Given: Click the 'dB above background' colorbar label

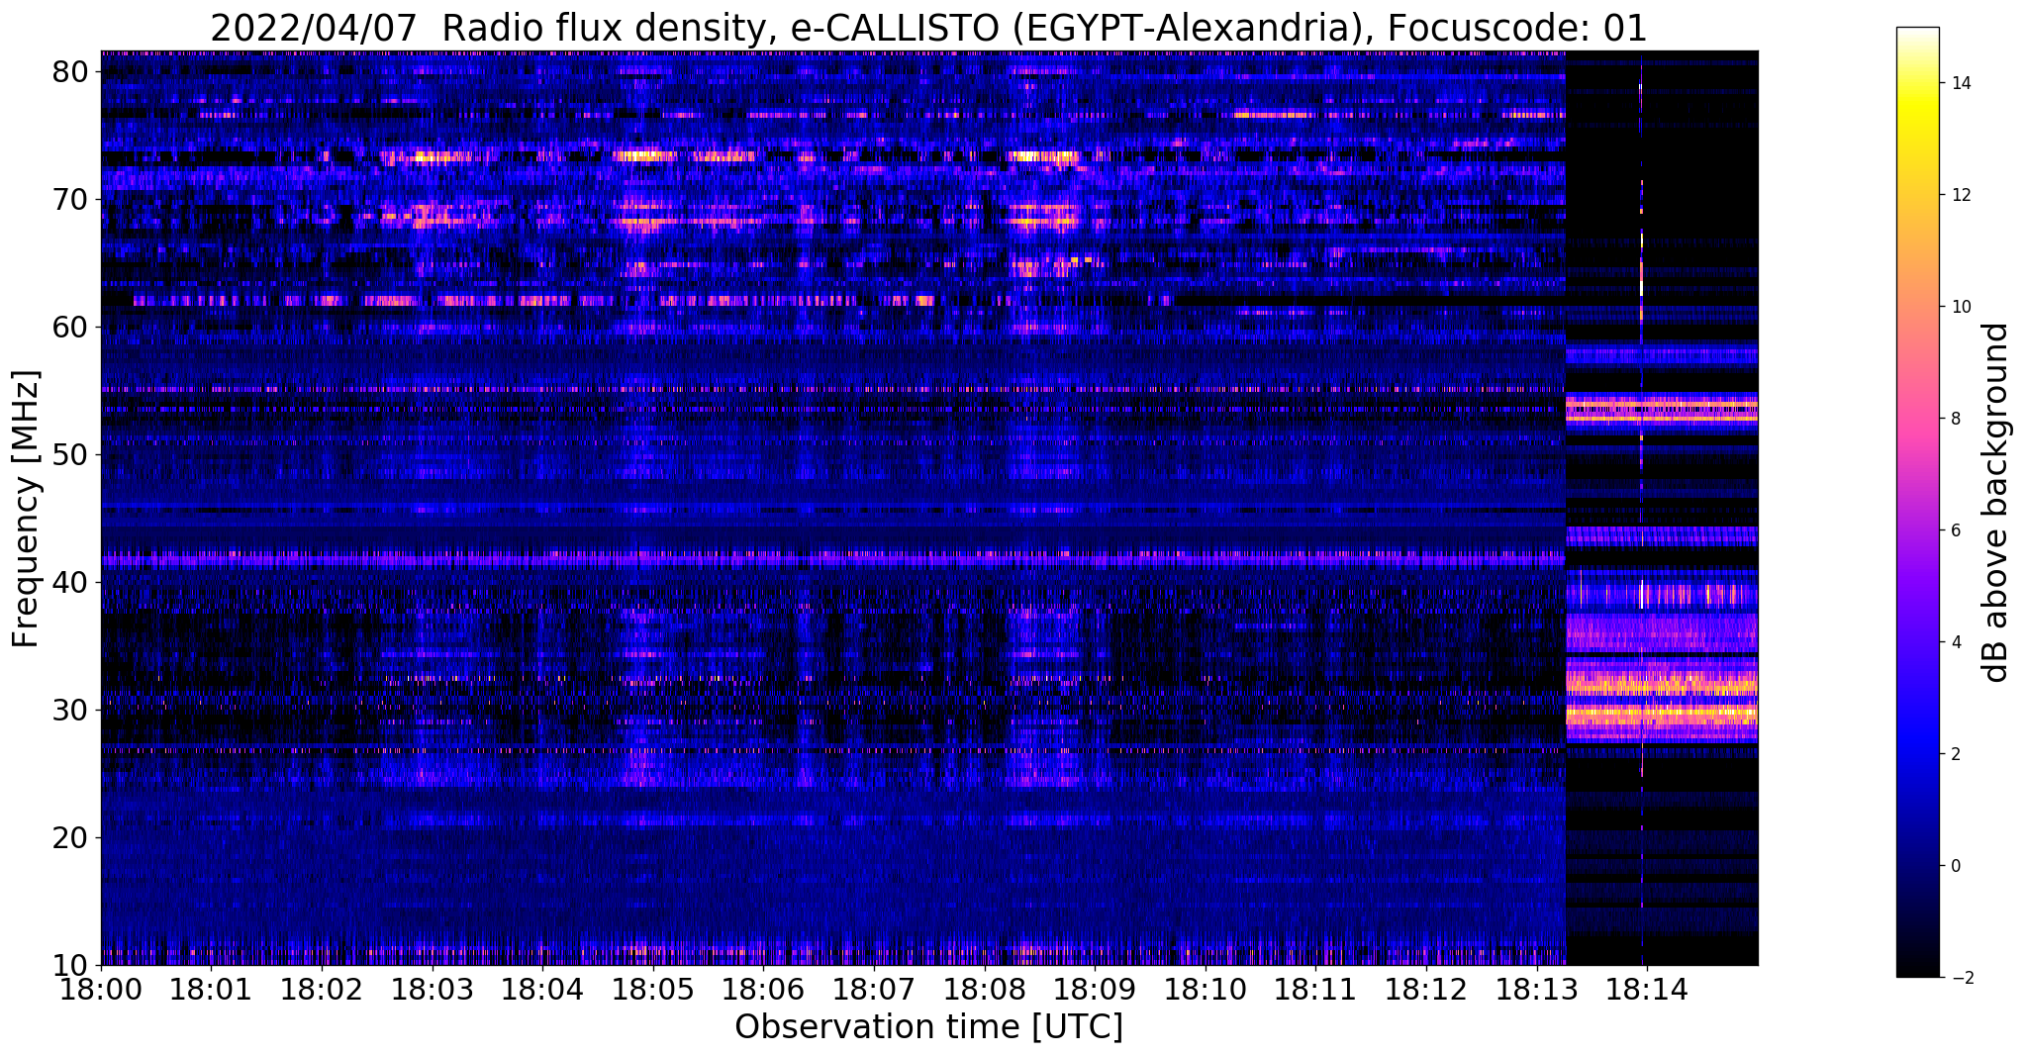Looking at the screenshot, I should click(x=1996, y=503).
